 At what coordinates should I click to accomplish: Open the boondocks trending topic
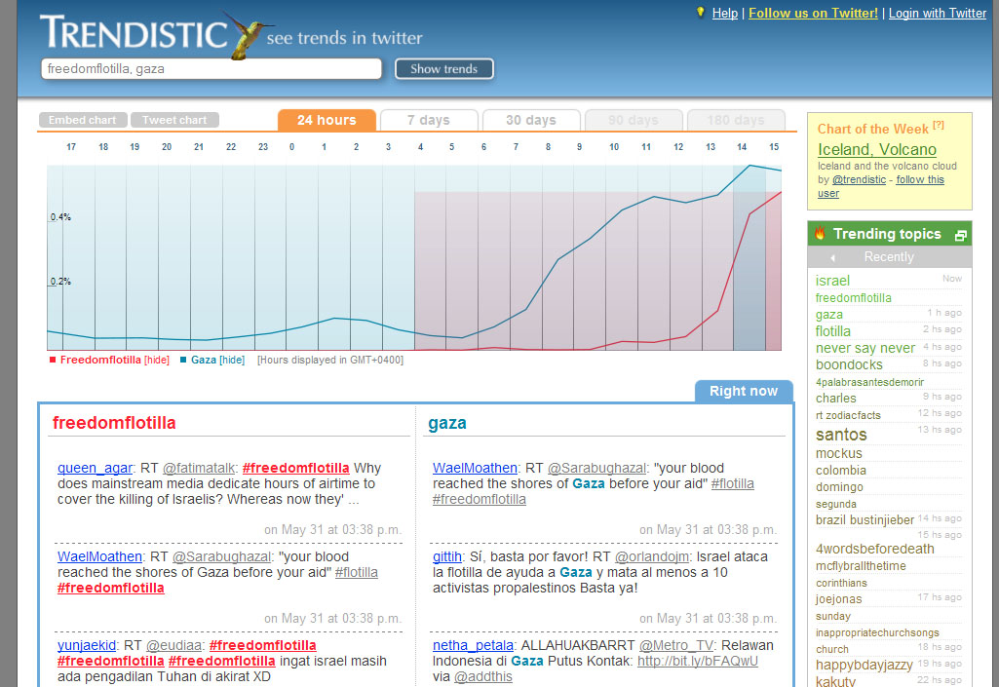(849, 364)
